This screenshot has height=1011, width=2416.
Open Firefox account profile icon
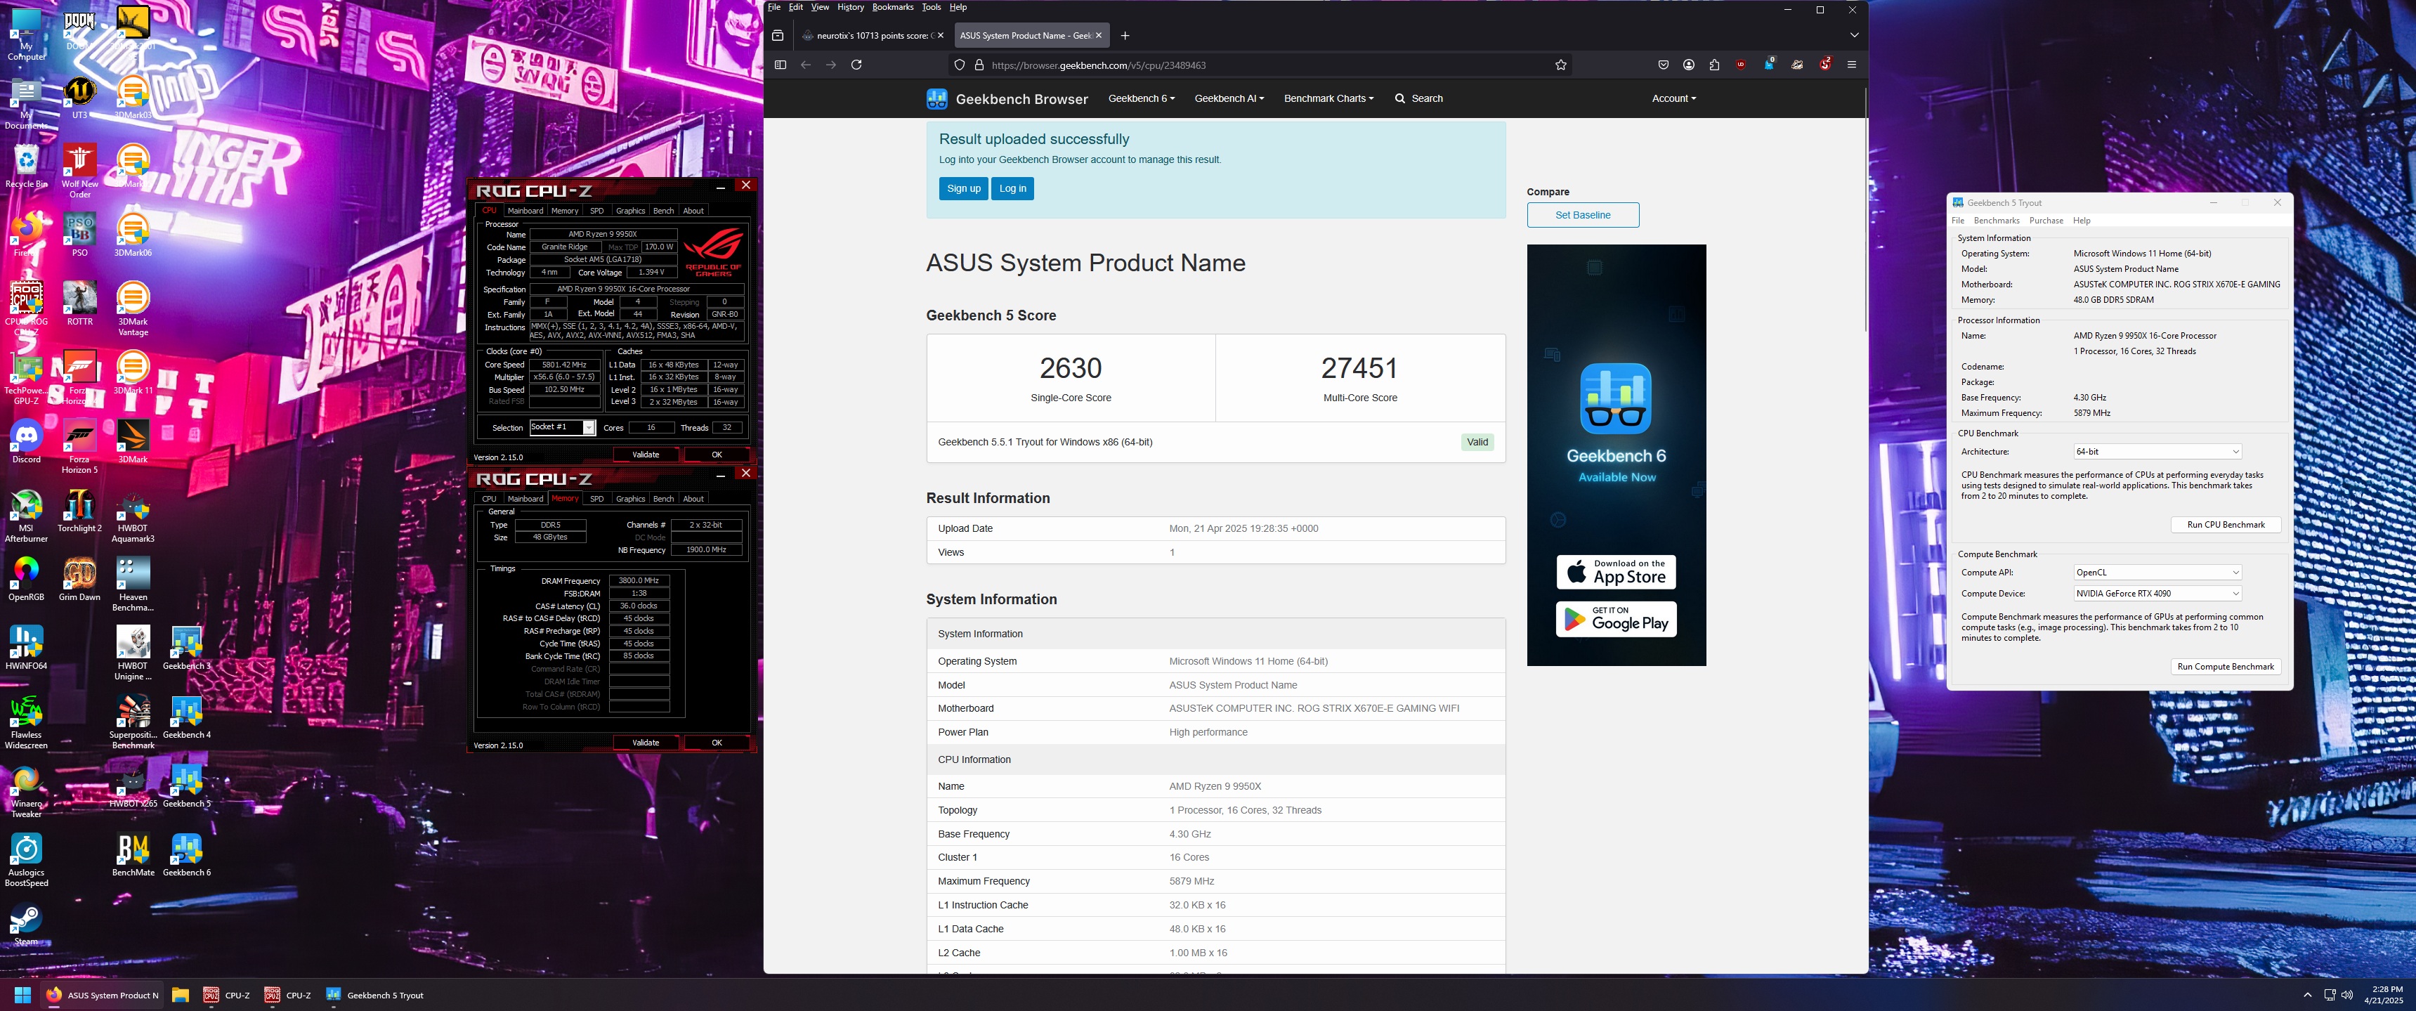pos(1688,65)
